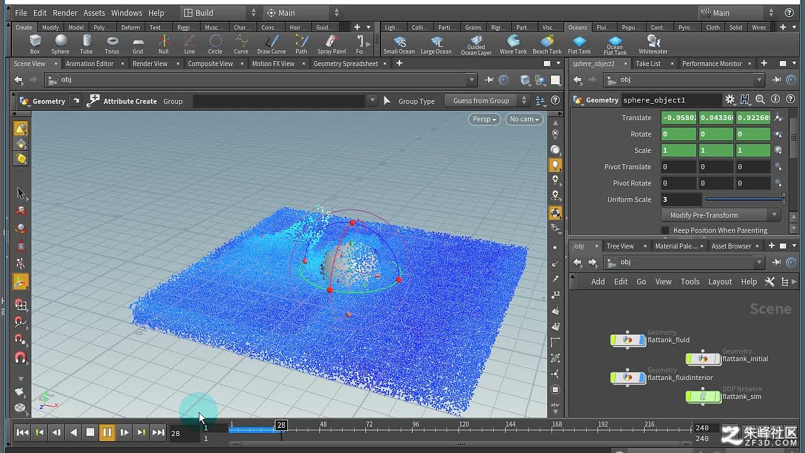Open the network editor Add menu
Viewport: 805px width, 453px height.
point(597,282)
